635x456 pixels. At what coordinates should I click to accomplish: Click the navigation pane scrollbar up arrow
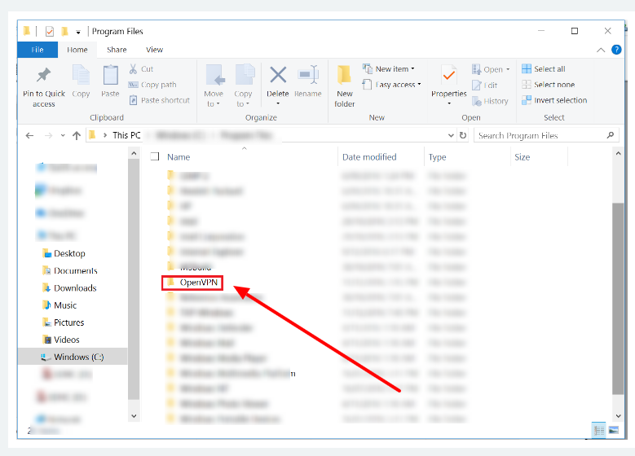134,153
